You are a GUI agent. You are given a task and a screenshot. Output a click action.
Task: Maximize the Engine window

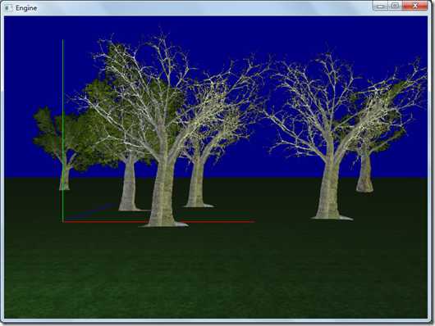click(395, 6)
